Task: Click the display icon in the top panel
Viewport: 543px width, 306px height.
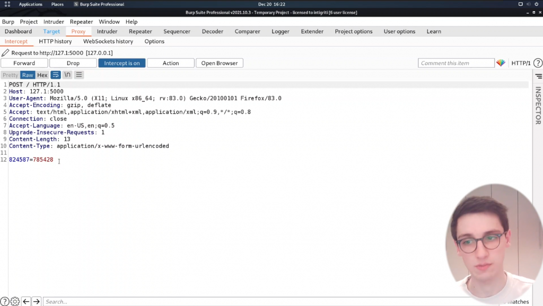Action: click(521, 4)
